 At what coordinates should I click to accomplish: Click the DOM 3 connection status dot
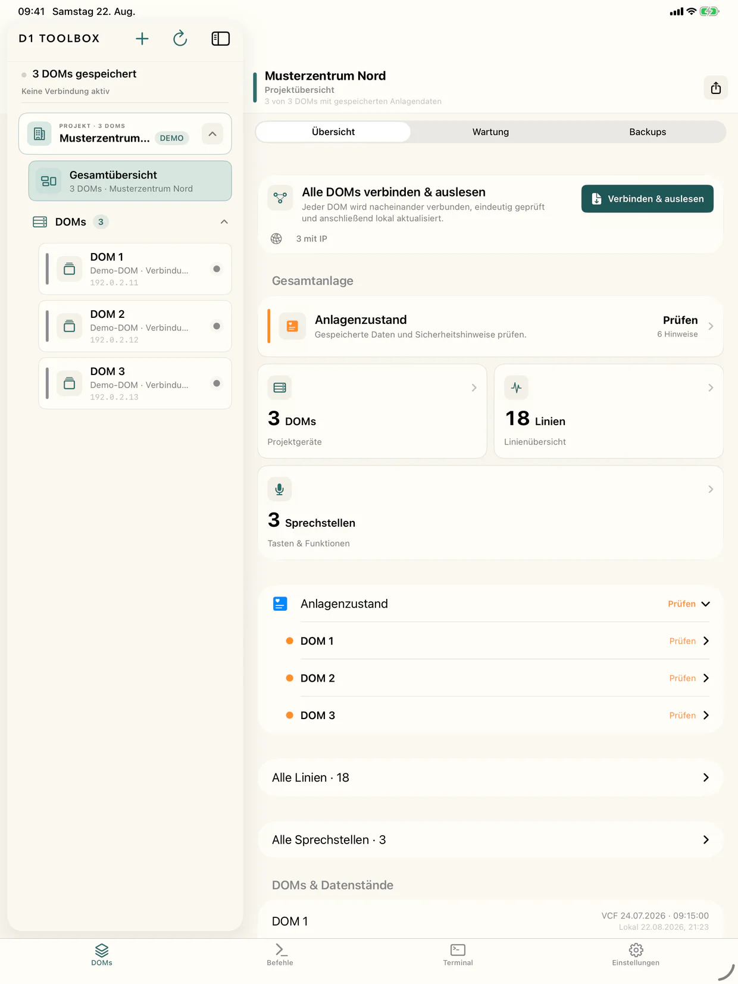coord(217,383)
